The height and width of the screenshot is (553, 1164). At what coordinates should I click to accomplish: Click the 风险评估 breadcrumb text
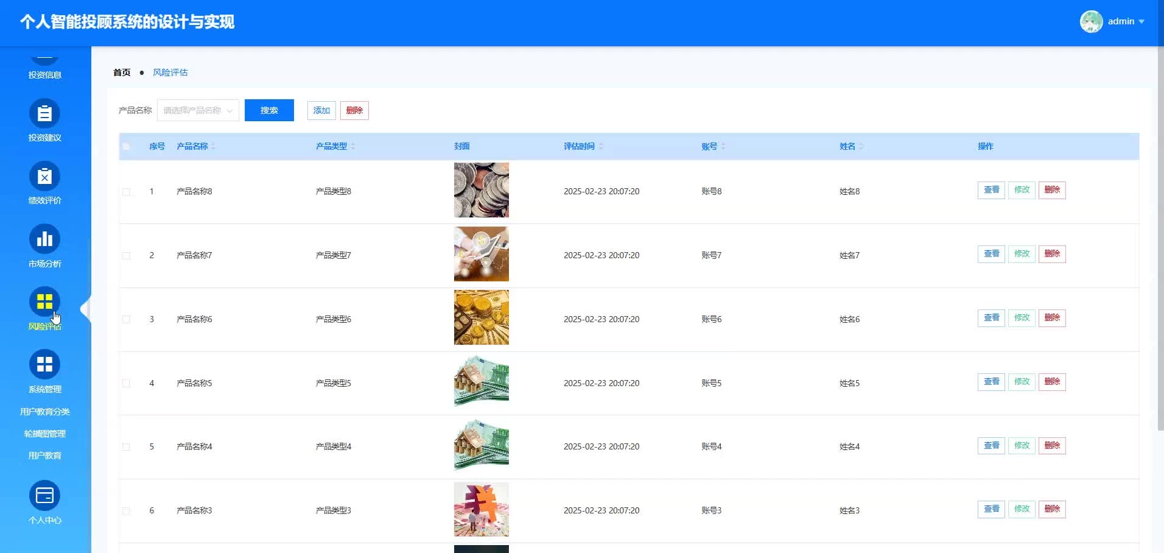[x=170, y=72]
